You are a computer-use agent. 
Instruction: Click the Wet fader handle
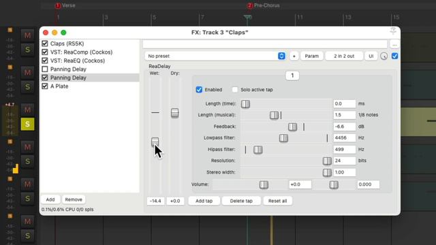tap(155, 142)
